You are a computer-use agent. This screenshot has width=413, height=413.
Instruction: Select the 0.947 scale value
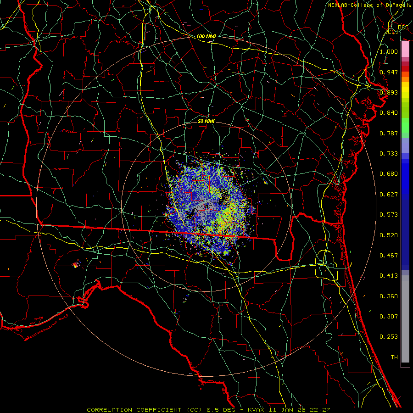[x=389, y=72]
